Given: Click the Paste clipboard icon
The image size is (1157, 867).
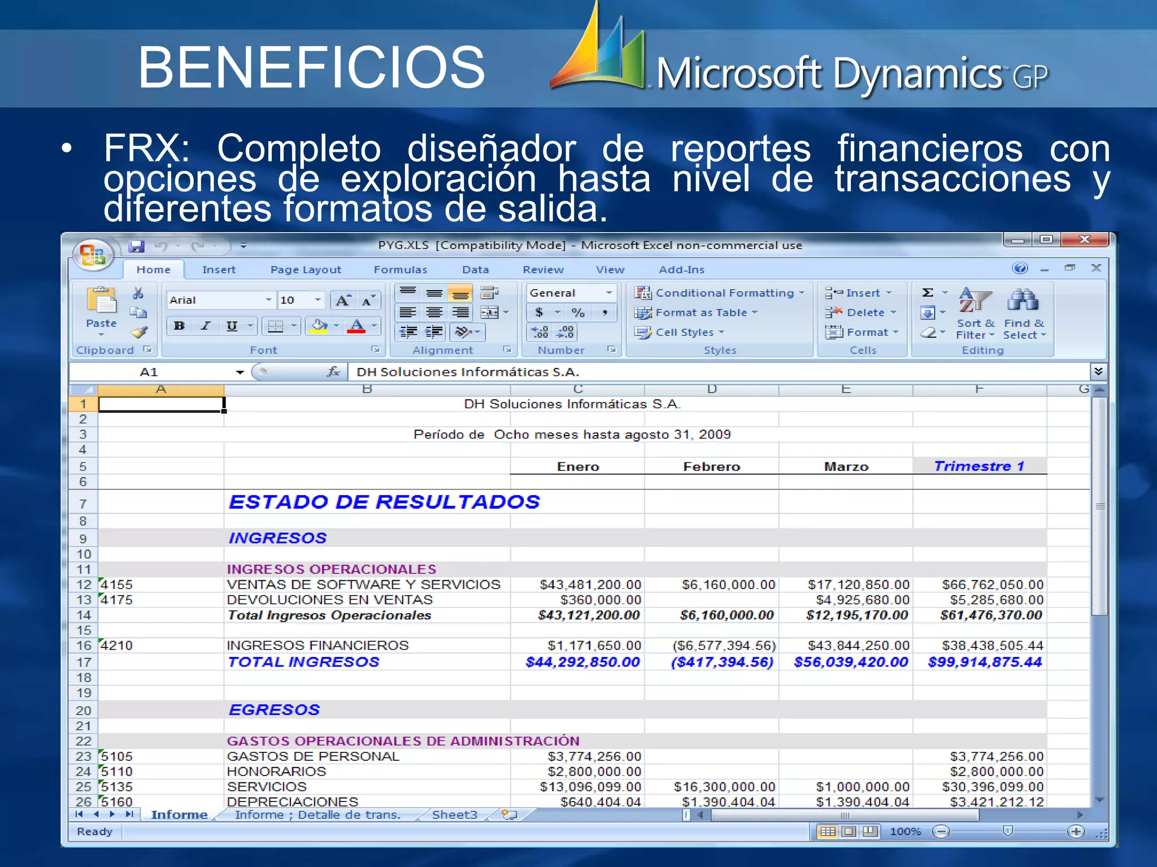Looking at the screenshot, I should point(101,300).
